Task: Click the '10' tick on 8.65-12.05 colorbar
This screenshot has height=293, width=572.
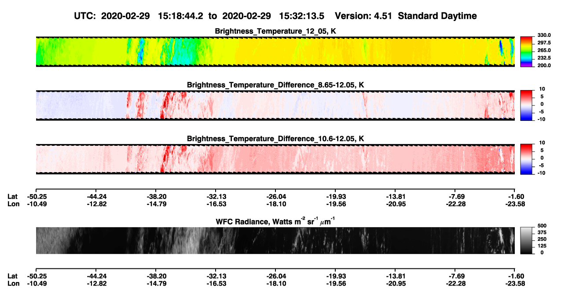Action: pos(543,89)
